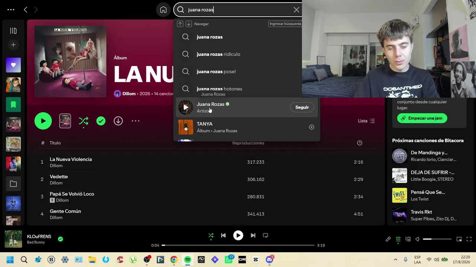Toggle the green saved-to-library checkmark for the album
Image resolution: width=476 pixels, height=267 pixels.
tap(101, 121)
